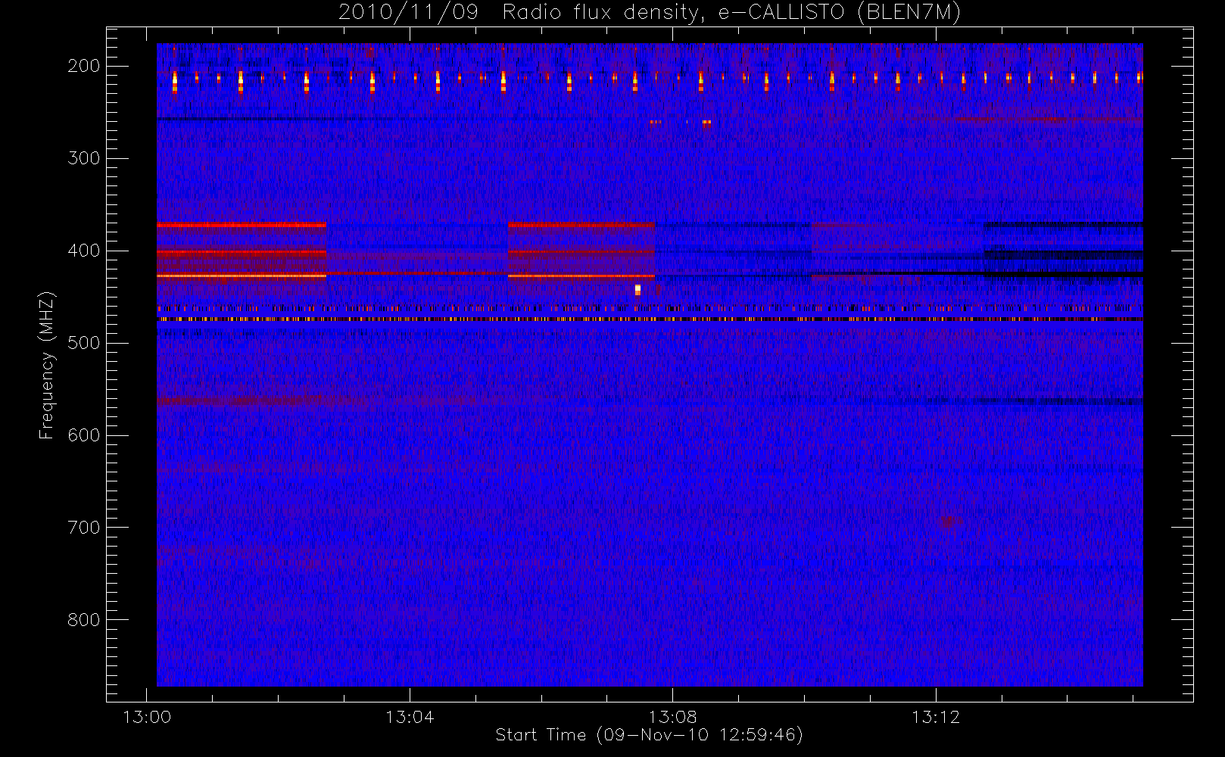Click the 13:08 time tick label
This screenshot has width=1225, height=757.
(672, 716)
